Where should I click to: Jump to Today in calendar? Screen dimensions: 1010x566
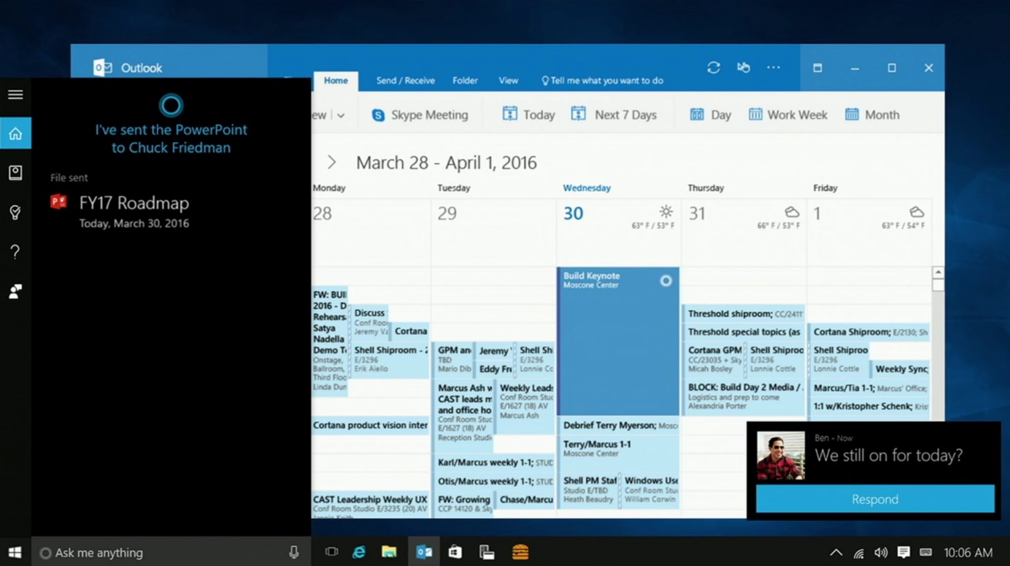coord(529,115)
